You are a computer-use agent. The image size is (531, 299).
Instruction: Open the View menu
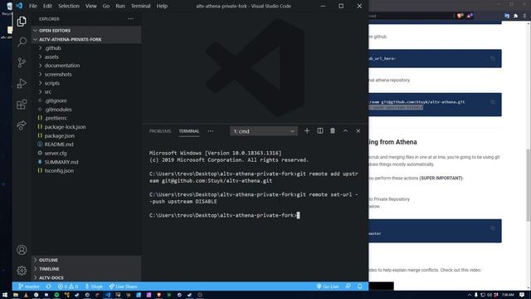point(90,6)
